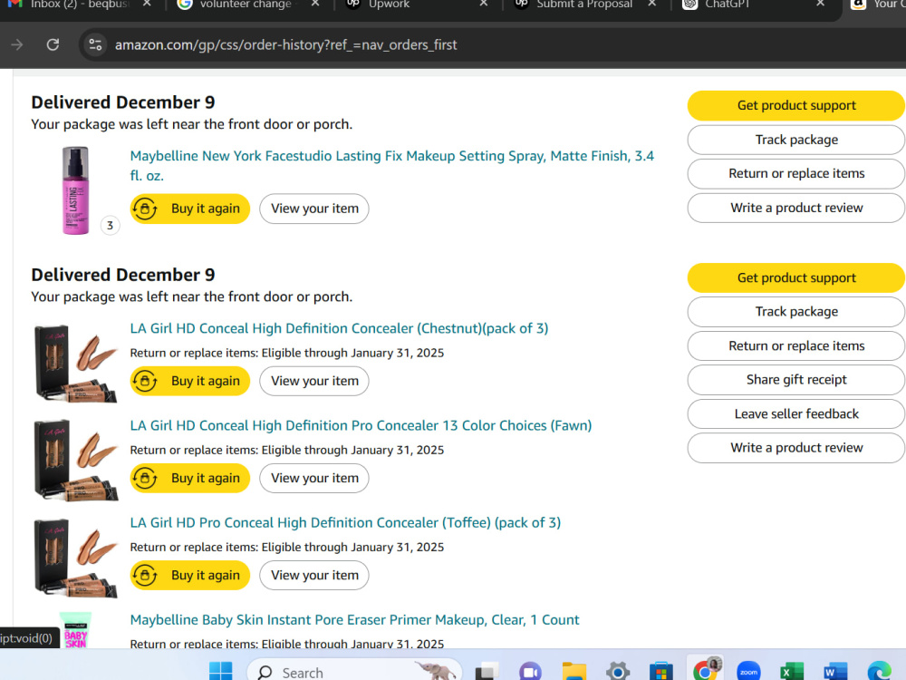The width and height of the screenshot is (906, 680).
Task: Open the Windows Start menu
Action: point(220,671)
